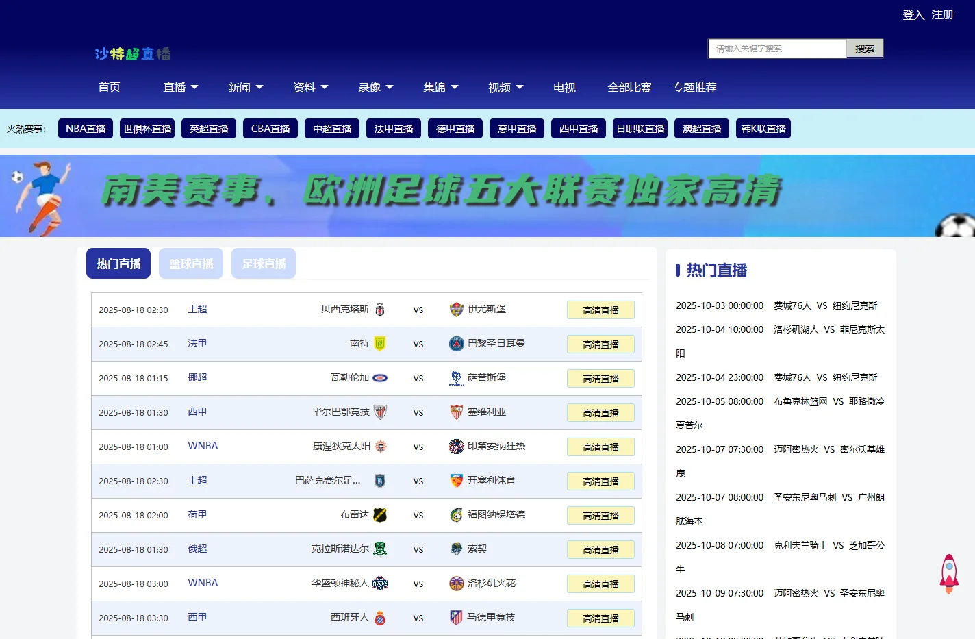
Task: Open the 日职联直播 button
Action: coord(640,129)
